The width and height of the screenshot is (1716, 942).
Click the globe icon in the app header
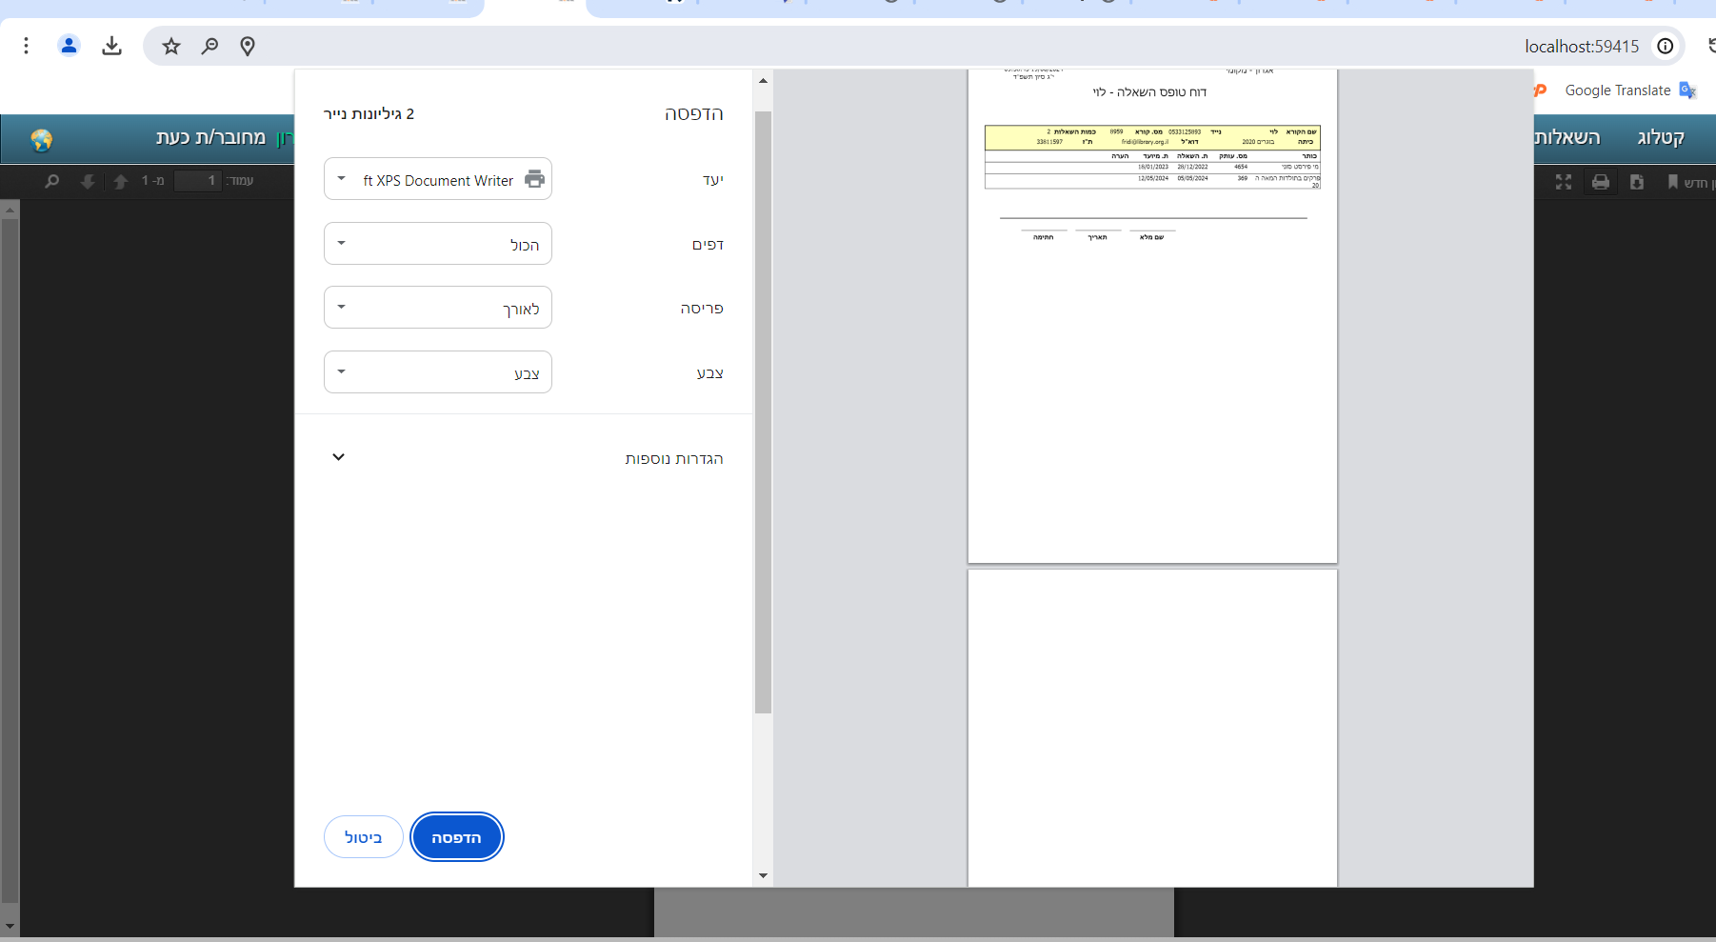[41, 140]
